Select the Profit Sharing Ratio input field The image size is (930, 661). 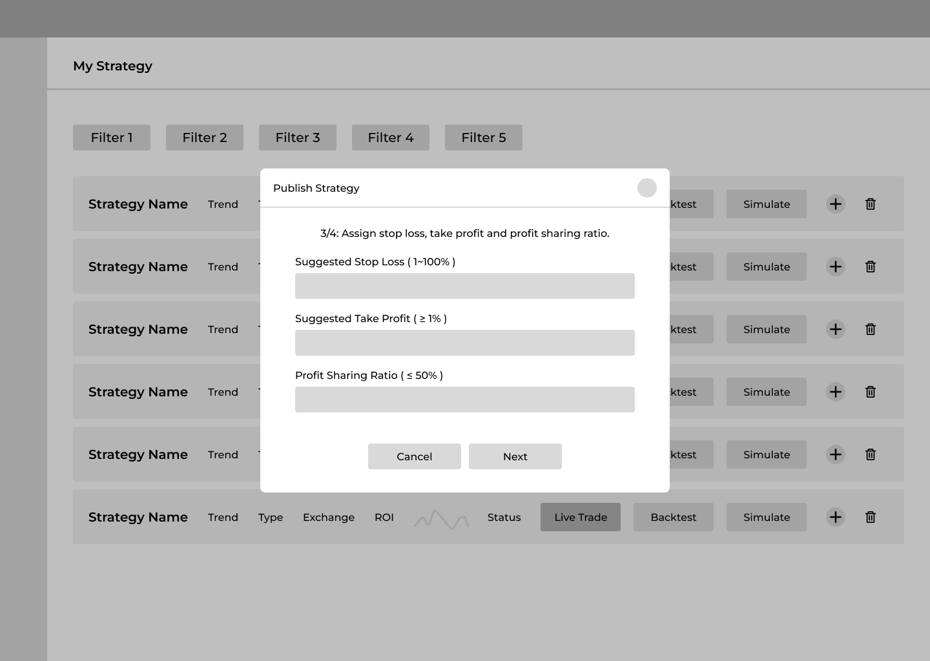click(464, 400)
